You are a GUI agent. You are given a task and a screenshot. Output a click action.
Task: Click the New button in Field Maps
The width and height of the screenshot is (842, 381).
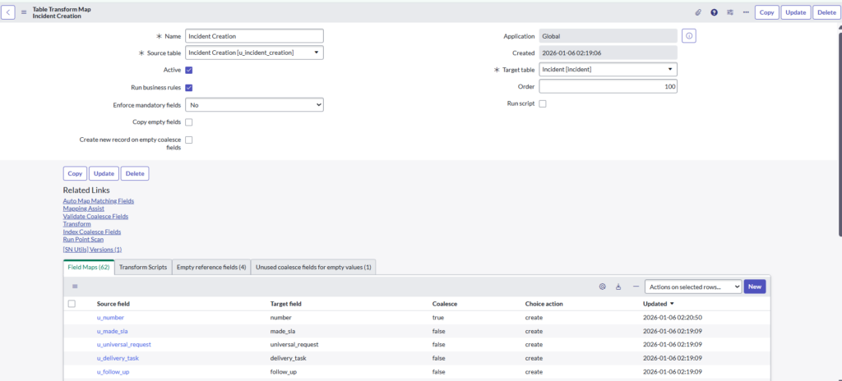tap(754, 287)
